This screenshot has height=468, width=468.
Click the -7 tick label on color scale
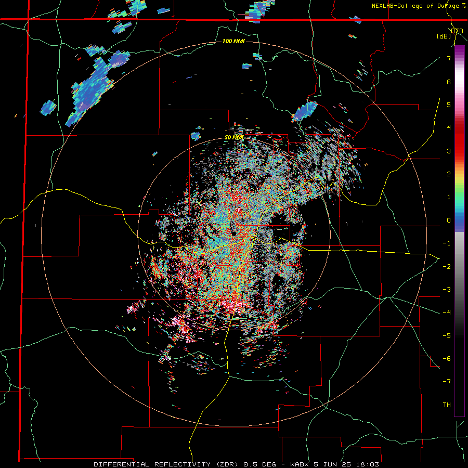447,382
